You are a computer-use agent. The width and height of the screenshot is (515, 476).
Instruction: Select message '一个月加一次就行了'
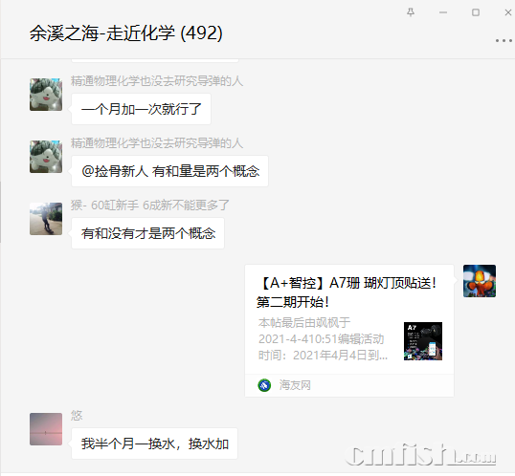click(142, 109)
